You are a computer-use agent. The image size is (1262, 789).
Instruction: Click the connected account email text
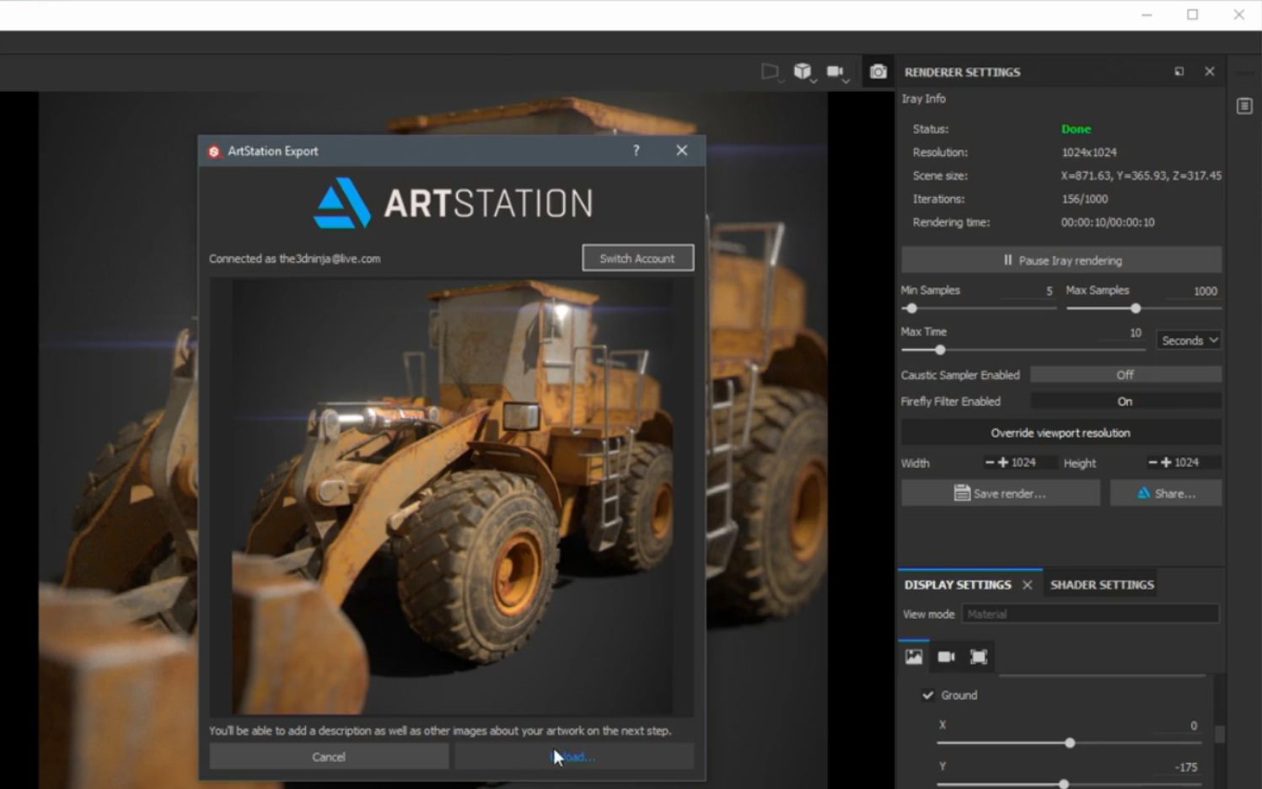pyautogui.click(x=330, y=259)
